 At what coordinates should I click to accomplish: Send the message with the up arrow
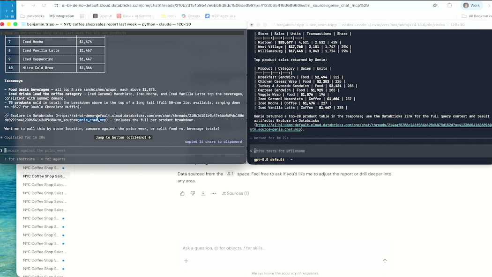[x=385, y=261]
